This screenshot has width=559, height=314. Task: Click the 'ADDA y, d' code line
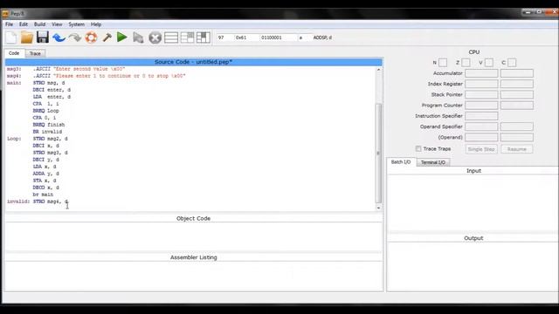click(46, 174)
